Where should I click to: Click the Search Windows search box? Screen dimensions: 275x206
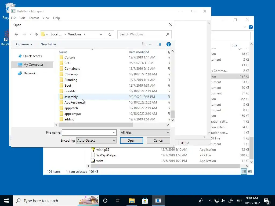click(x=144, y=34)
